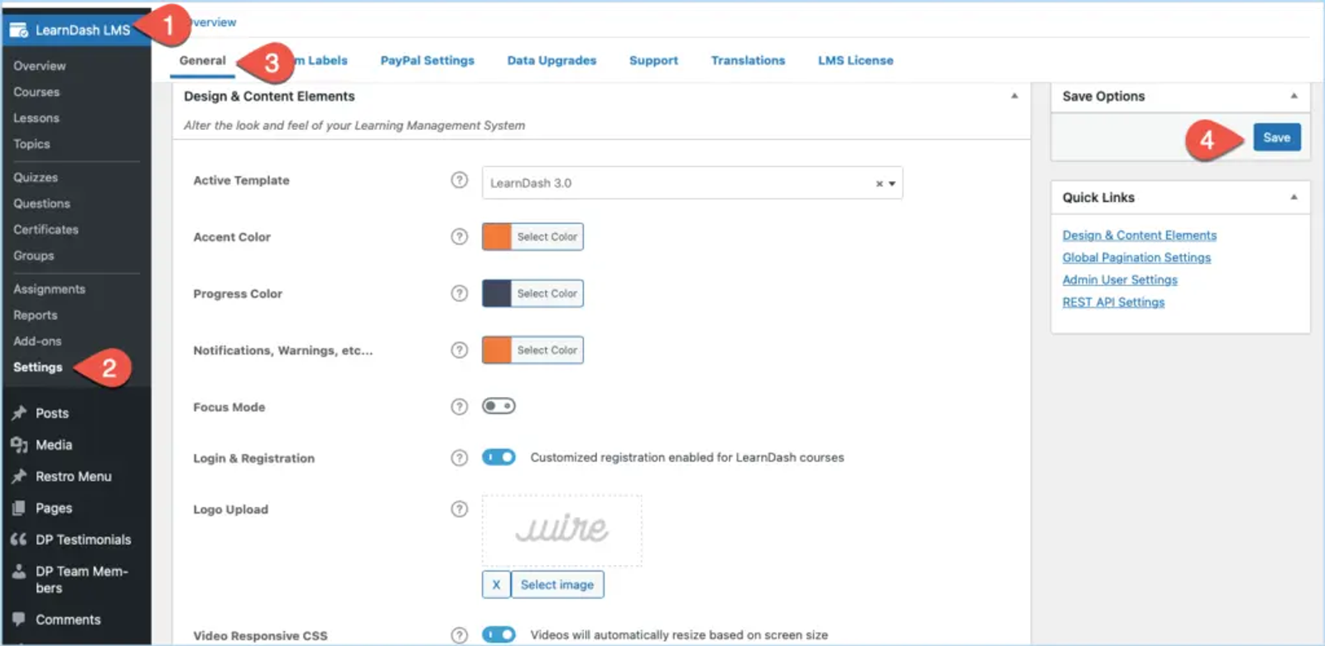Open Add-ons in the sidebar

click(x=37, y=341)
